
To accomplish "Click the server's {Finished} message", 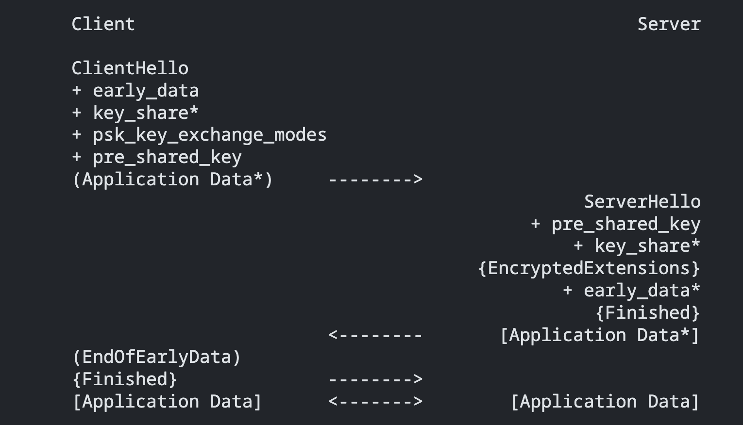I will pyautogui.click(x=647, y=313).
